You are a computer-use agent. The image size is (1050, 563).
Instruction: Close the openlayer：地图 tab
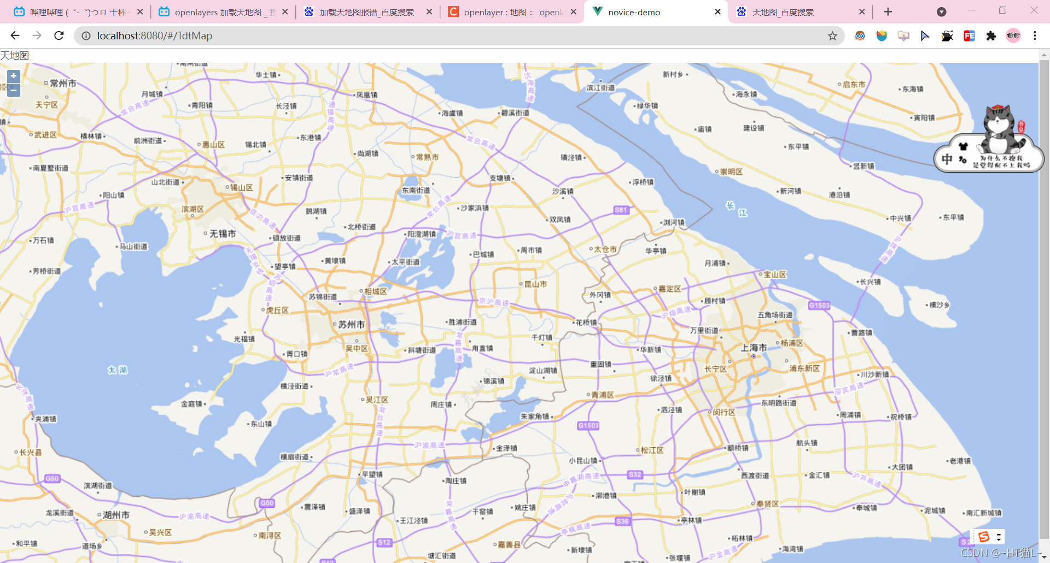(x=573, y=11)
